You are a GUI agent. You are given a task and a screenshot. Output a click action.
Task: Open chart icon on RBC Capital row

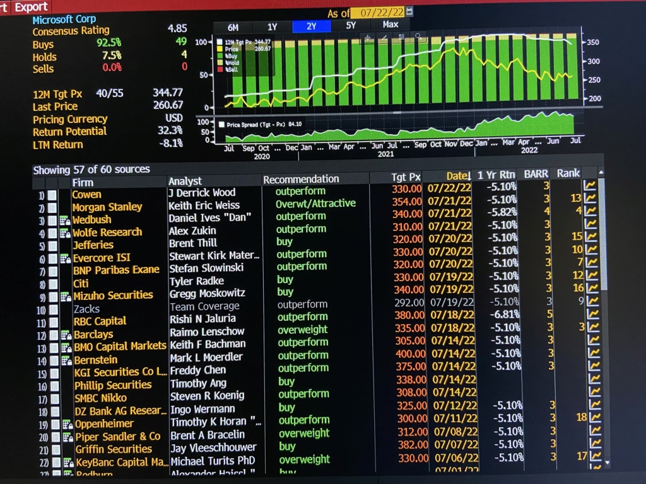(593, 313)
